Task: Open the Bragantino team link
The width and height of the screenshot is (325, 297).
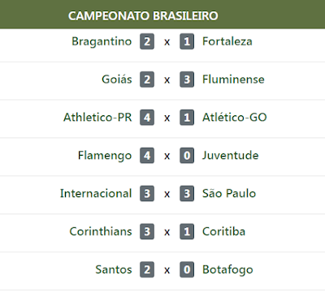Action: coord(102,41)
